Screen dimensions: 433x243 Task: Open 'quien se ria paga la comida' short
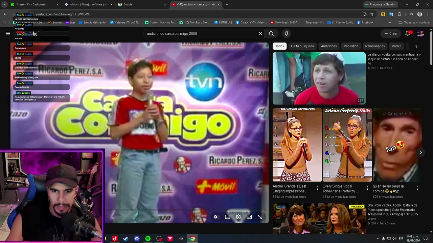point(397,145)
